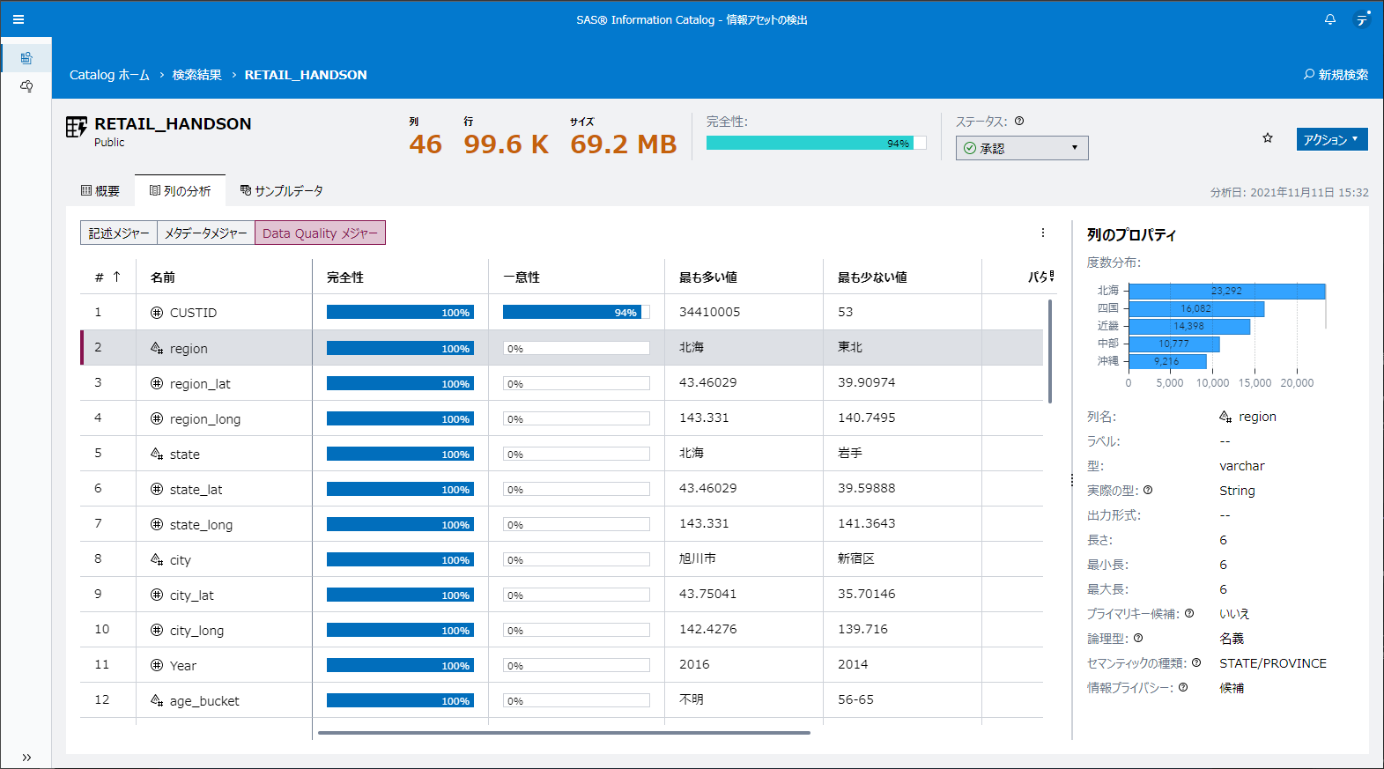
Task: Open the hamburger application menu
Action: (x=19, y=19)
